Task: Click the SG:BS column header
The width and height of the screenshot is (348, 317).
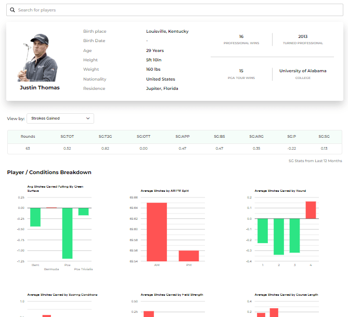Action: coord(220,136)
